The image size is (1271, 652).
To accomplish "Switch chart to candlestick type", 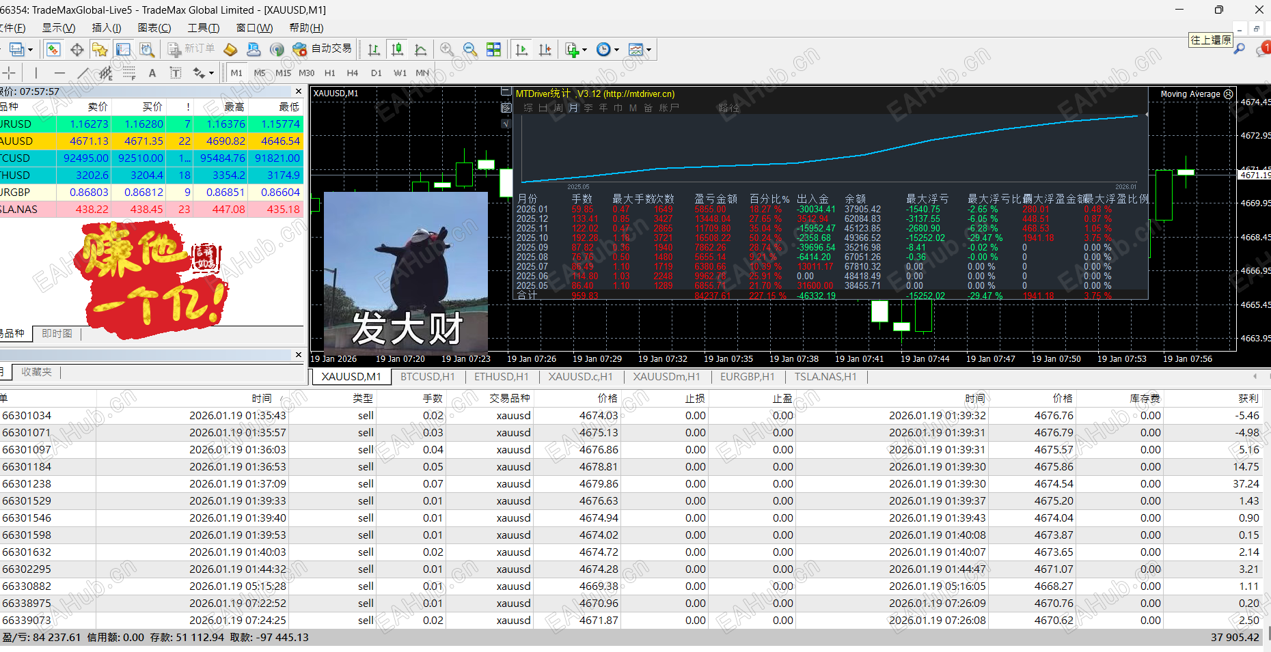I will coord(397,49).
